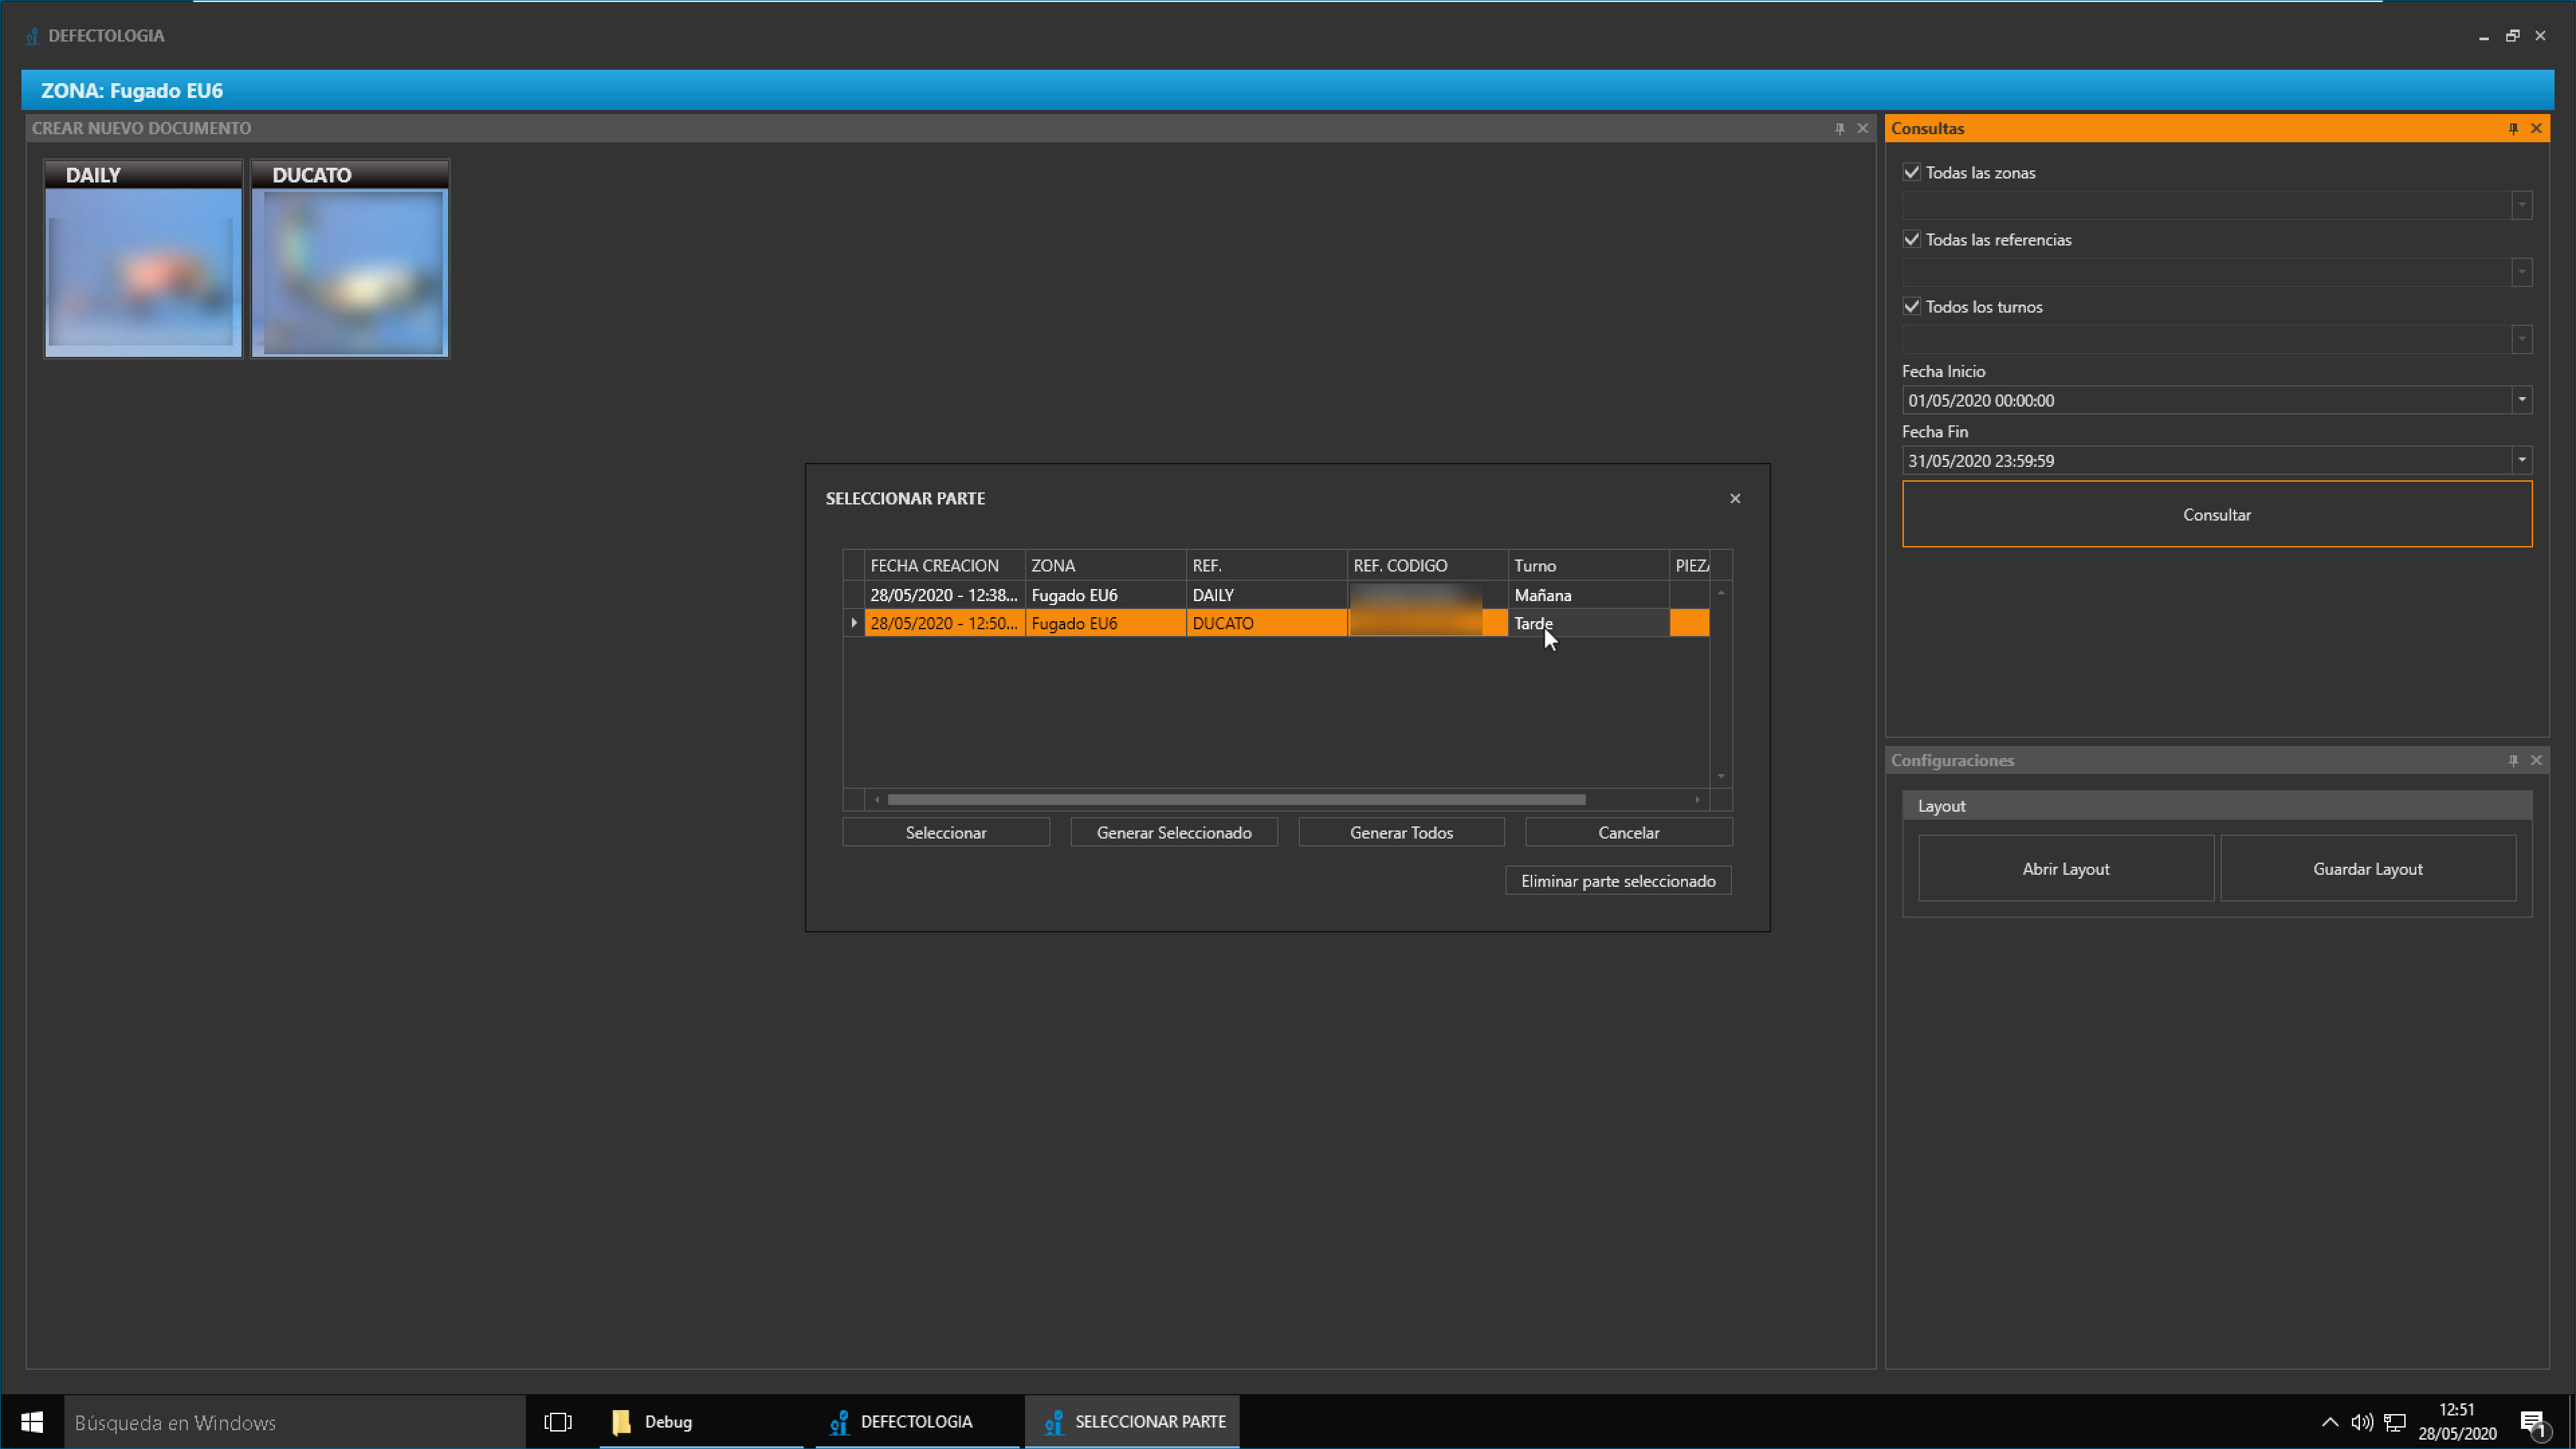
Task: Open Windows Task View
Action: point(557,1422)
